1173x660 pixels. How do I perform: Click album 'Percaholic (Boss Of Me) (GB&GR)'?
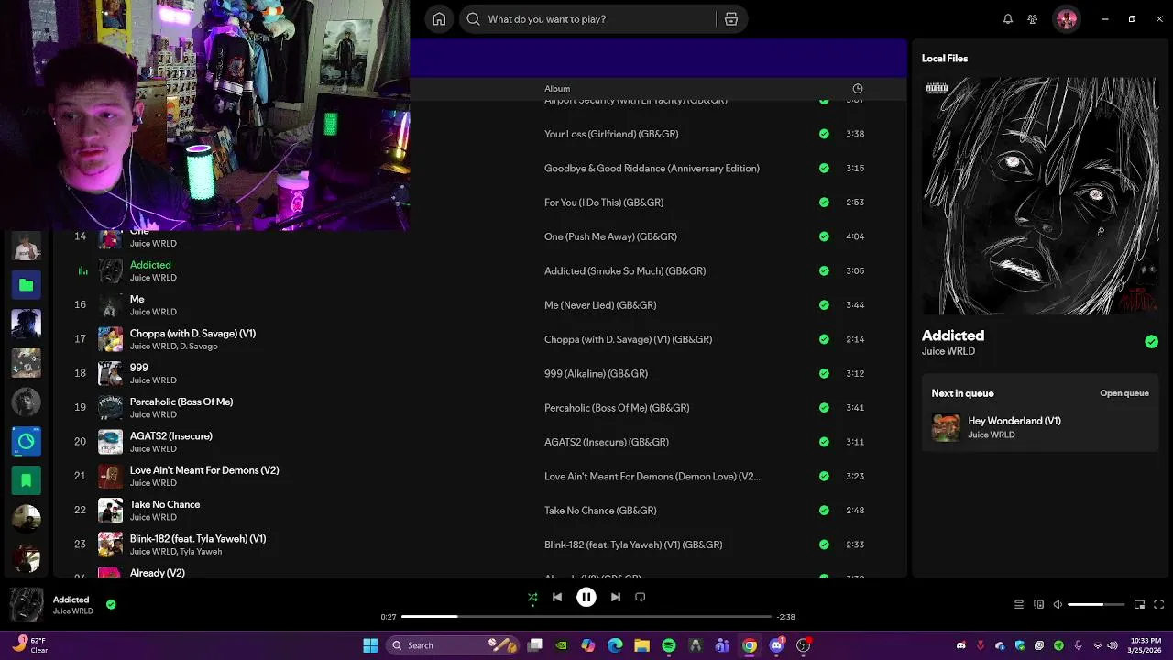[617, 408]
